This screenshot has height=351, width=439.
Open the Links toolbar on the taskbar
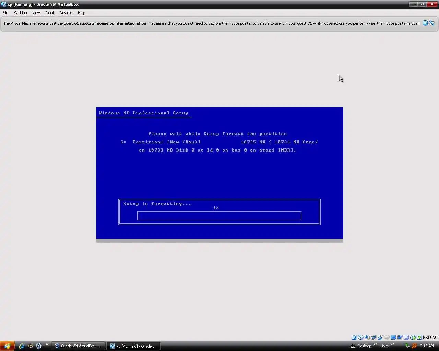(x=384, y=346)
